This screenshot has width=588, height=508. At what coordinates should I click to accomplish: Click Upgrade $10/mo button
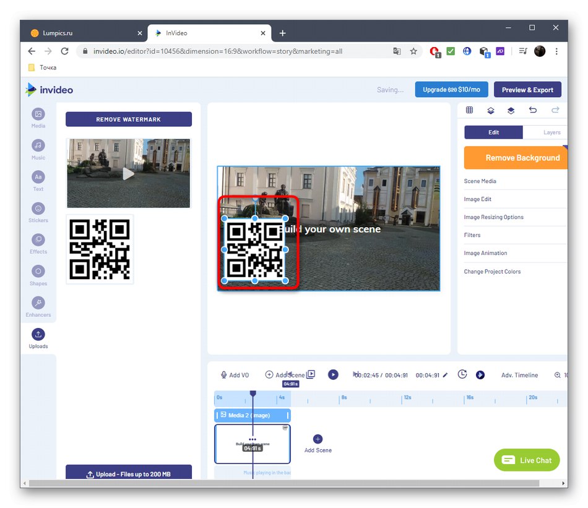tap(451, 90)
